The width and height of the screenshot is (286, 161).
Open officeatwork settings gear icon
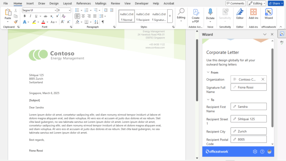(255, 151)
